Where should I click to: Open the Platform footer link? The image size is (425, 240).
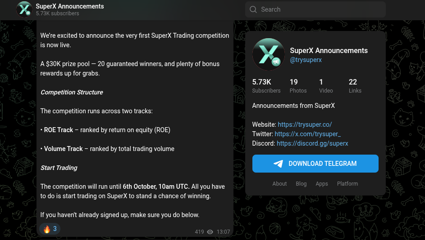click(x=347, y=184)
